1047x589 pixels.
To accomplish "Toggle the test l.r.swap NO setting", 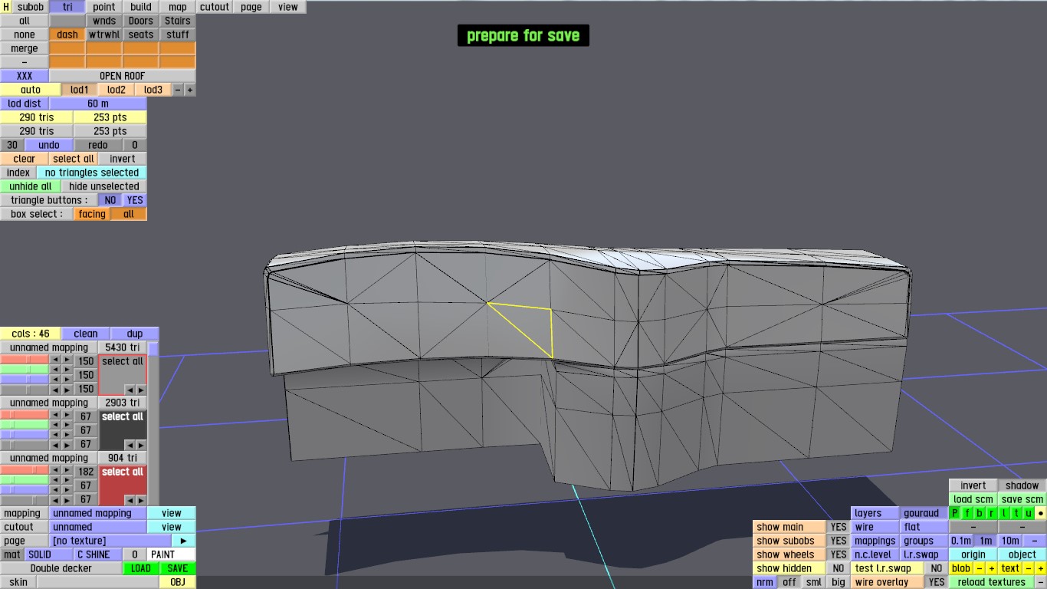I will 936,568.
